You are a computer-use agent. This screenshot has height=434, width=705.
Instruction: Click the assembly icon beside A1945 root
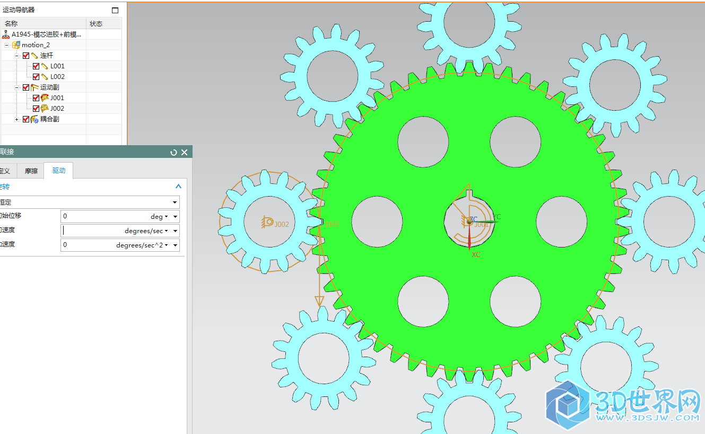pos(6,34)
